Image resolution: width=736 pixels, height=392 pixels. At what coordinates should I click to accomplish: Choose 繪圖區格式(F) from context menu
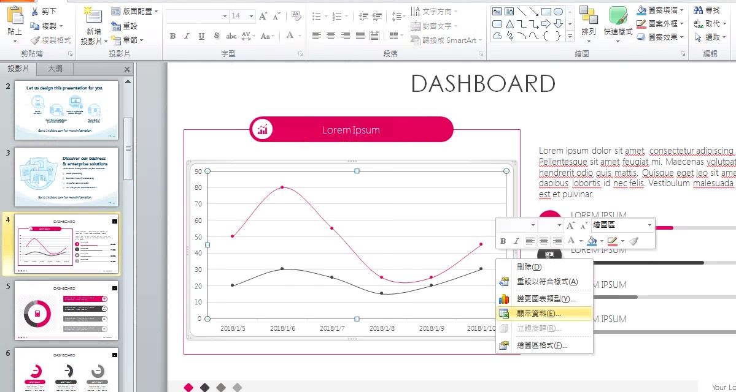[544, 345]
